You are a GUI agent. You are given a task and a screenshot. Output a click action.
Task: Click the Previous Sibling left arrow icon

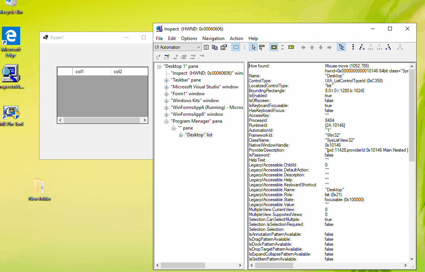coord(303,47)
